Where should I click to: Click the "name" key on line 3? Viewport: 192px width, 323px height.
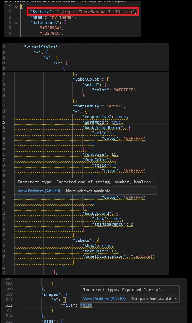[38, 17]
